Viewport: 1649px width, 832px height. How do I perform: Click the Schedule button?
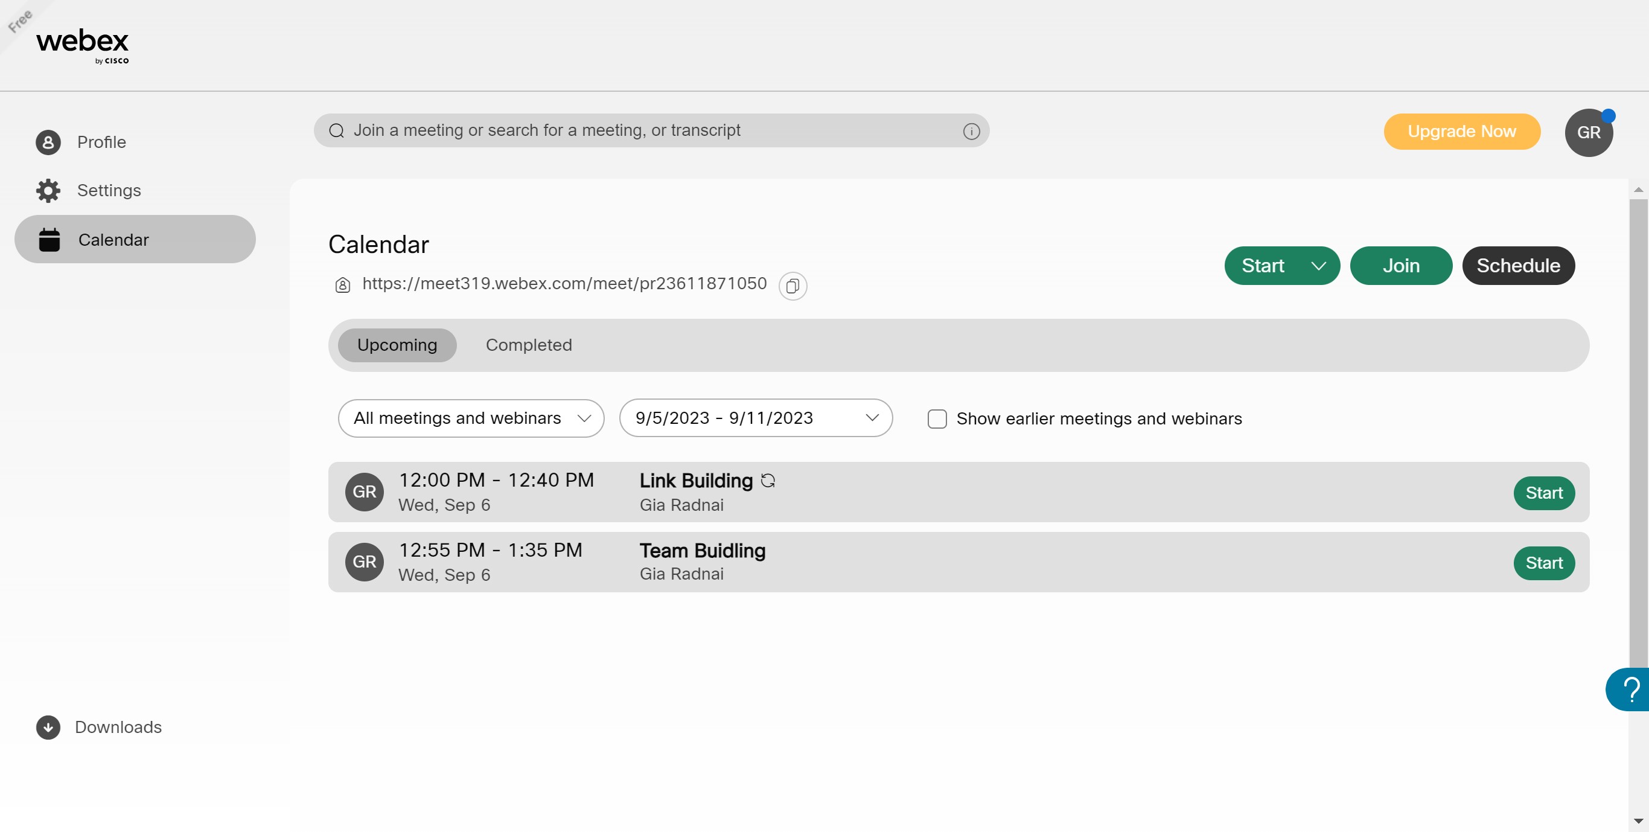1518,266
